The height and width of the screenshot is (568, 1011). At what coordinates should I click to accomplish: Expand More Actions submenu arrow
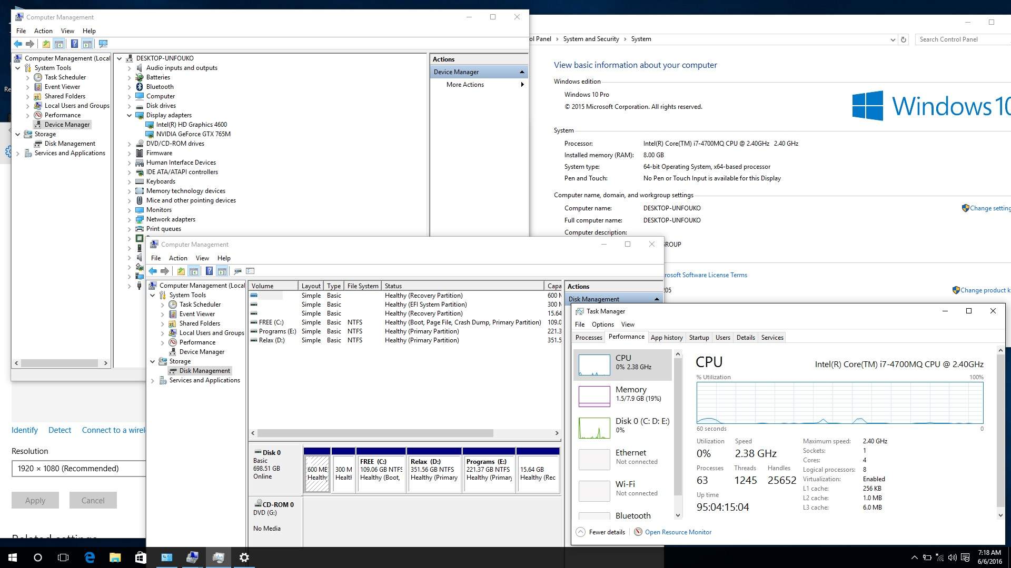(522, 85)
